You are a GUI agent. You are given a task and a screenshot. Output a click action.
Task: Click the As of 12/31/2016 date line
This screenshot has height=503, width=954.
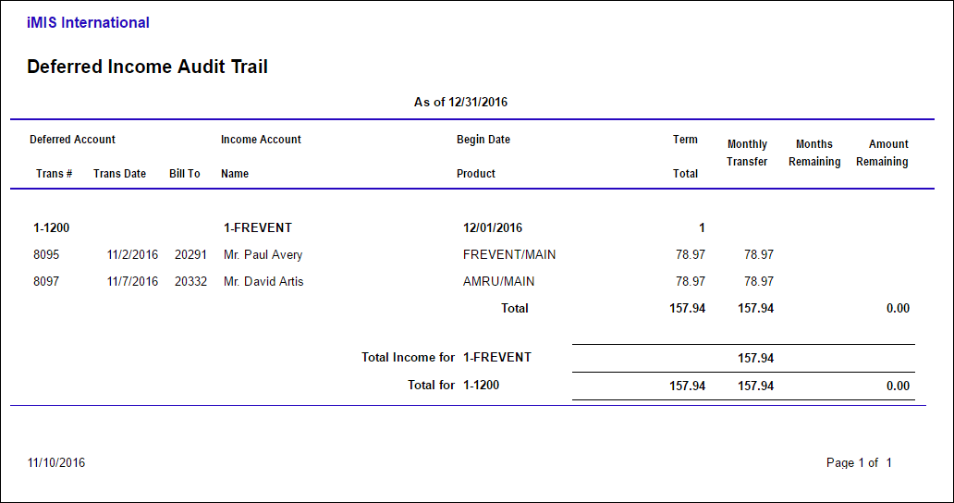(x=460, y=103)
